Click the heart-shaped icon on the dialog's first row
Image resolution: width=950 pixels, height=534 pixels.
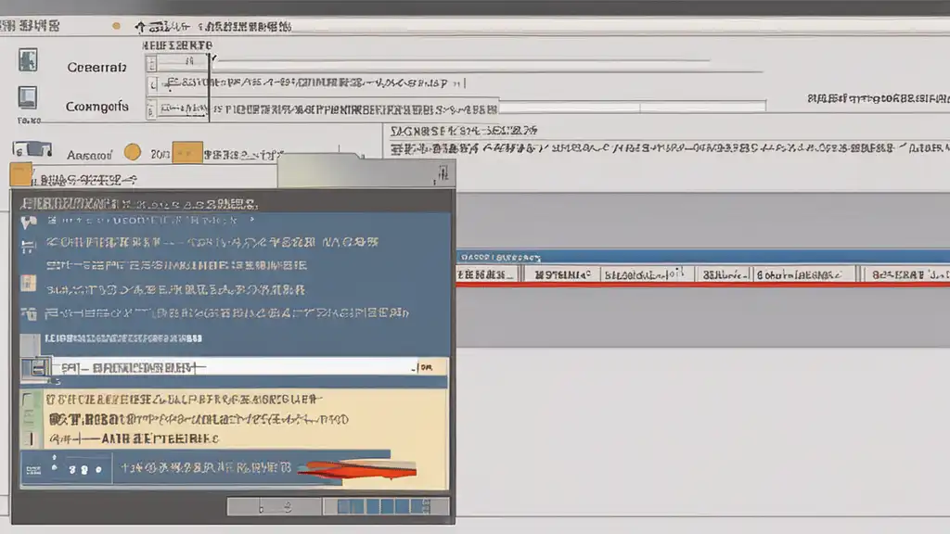(29, 222)
